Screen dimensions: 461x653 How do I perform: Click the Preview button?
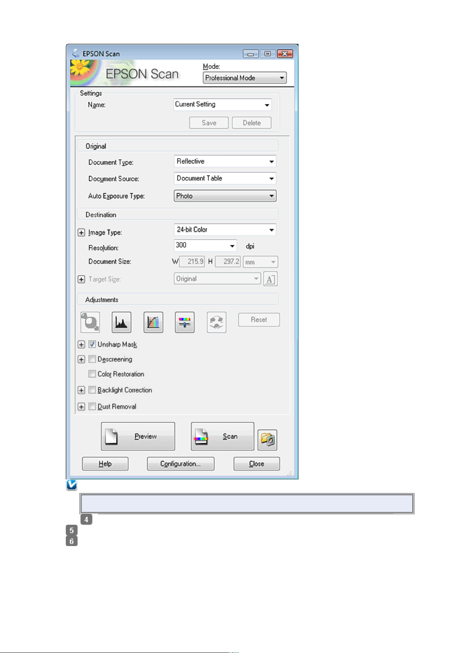(138, 436)
